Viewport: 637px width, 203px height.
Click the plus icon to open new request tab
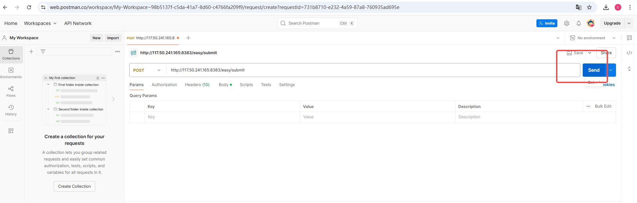(x=188, y=38)
